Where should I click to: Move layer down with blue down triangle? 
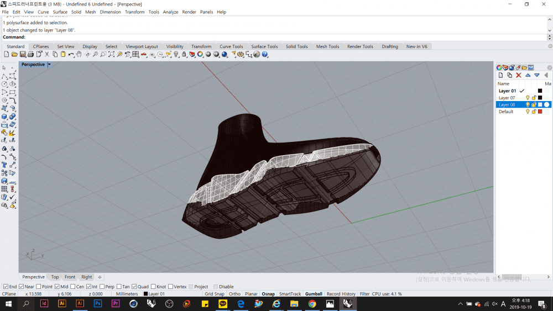click(537, 75)
